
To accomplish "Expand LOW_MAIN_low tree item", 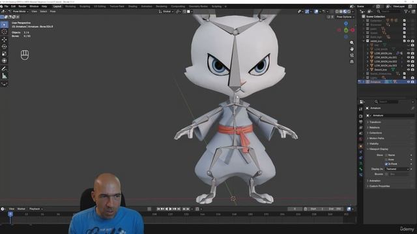I will 367,53.
